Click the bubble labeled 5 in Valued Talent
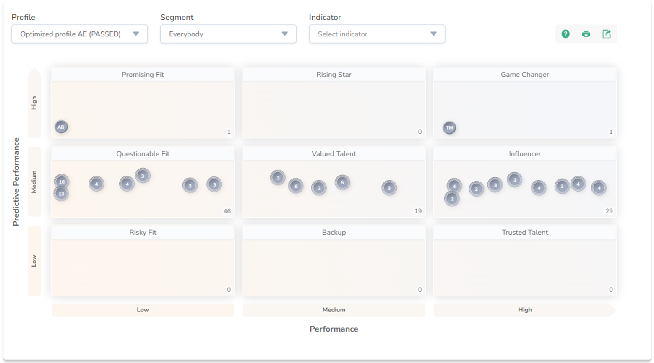 (x=342, y=182)
